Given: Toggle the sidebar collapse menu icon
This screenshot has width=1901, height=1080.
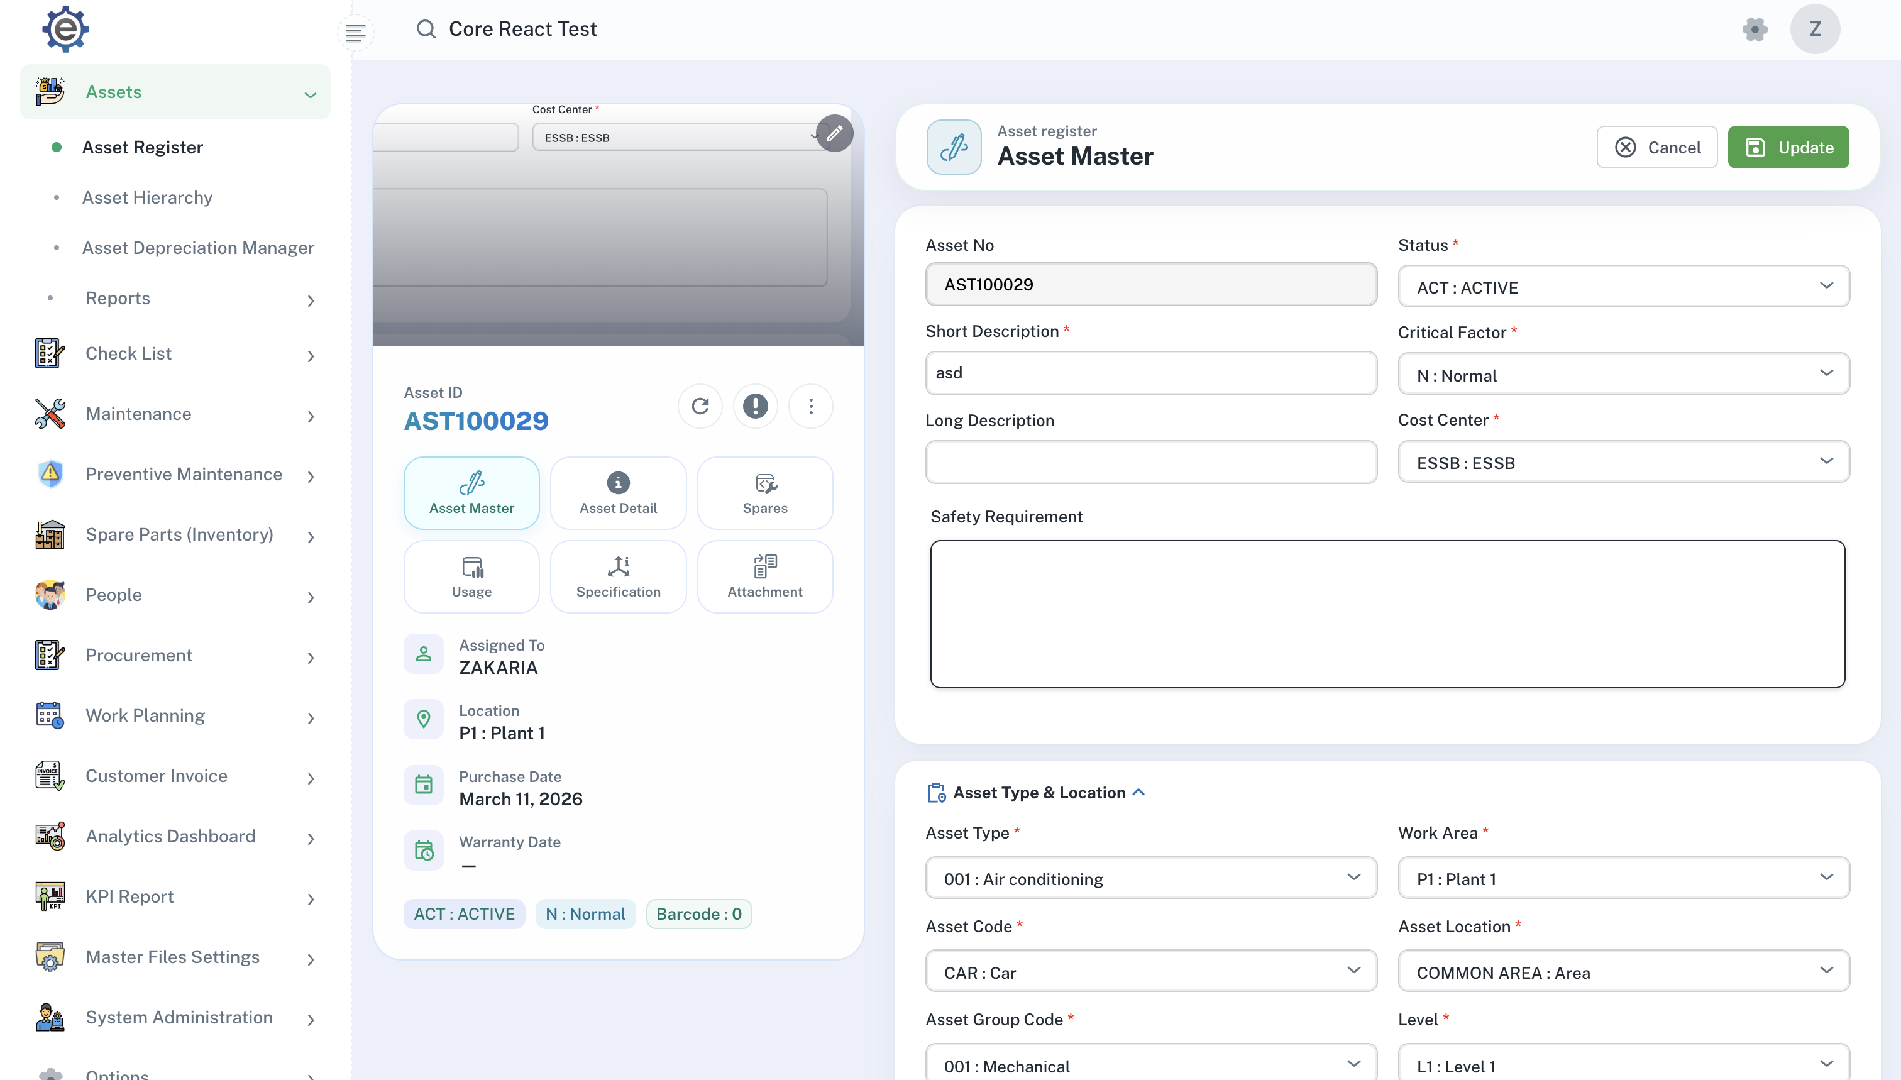Looking at the screenshot, I should click(355, 33).
